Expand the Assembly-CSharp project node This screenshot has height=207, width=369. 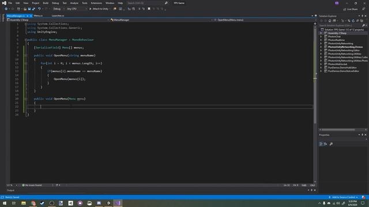(321, 33)
